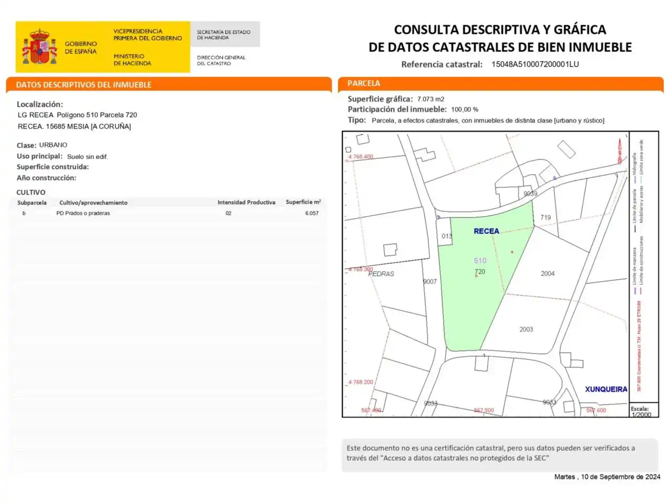Click parcel '2003' on the map

[x=526, y=330]
